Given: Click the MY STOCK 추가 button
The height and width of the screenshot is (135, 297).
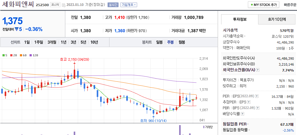Looking at the screenshot, I should click(x=263, y=5).
